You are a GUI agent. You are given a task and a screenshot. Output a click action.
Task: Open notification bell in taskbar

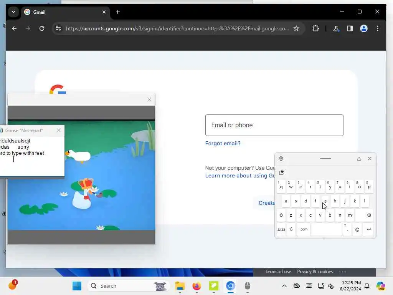click(367, 286)
